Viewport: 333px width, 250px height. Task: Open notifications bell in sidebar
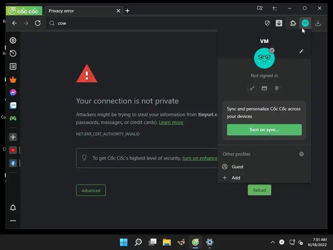point(13,208)
